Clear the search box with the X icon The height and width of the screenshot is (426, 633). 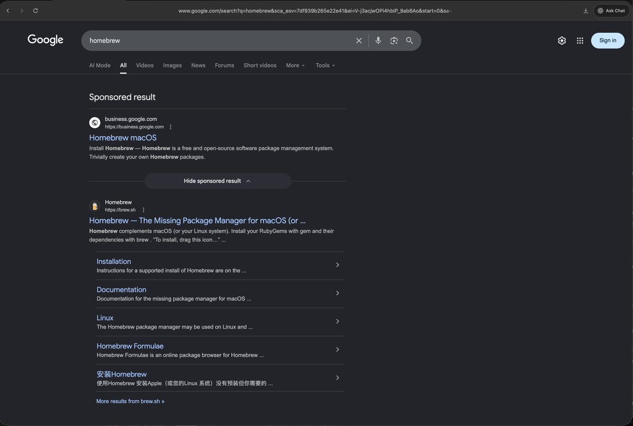click(359, 41)
